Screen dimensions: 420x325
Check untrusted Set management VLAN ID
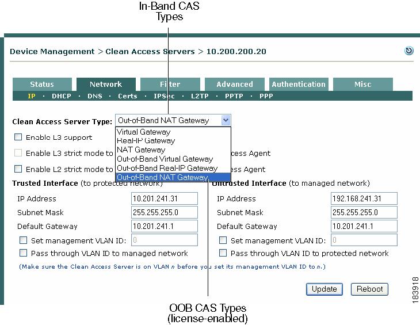click(223, 240)
